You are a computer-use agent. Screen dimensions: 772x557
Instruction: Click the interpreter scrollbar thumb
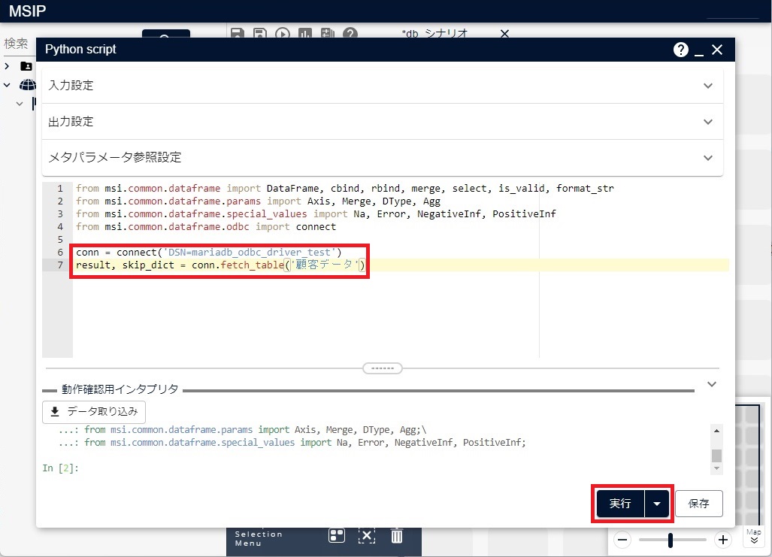click(717, 456)
